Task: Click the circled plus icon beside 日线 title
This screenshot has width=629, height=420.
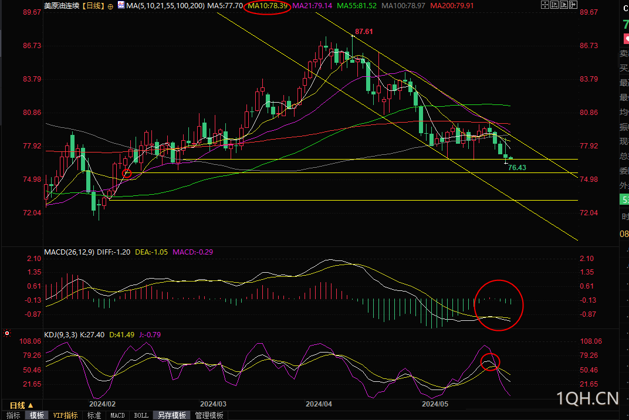Action: [110, 6]
